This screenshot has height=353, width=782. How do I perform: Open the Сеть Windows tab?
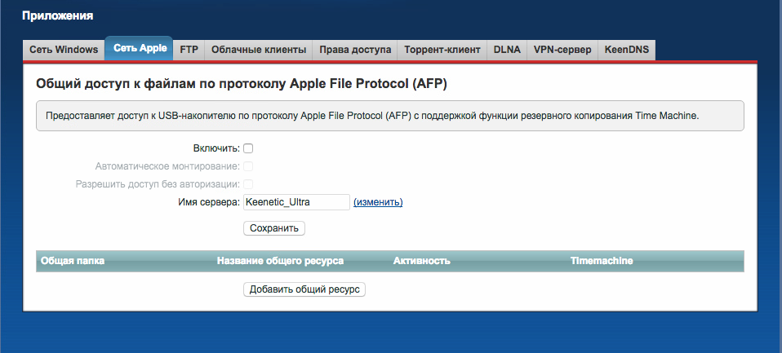coord(64,50)
